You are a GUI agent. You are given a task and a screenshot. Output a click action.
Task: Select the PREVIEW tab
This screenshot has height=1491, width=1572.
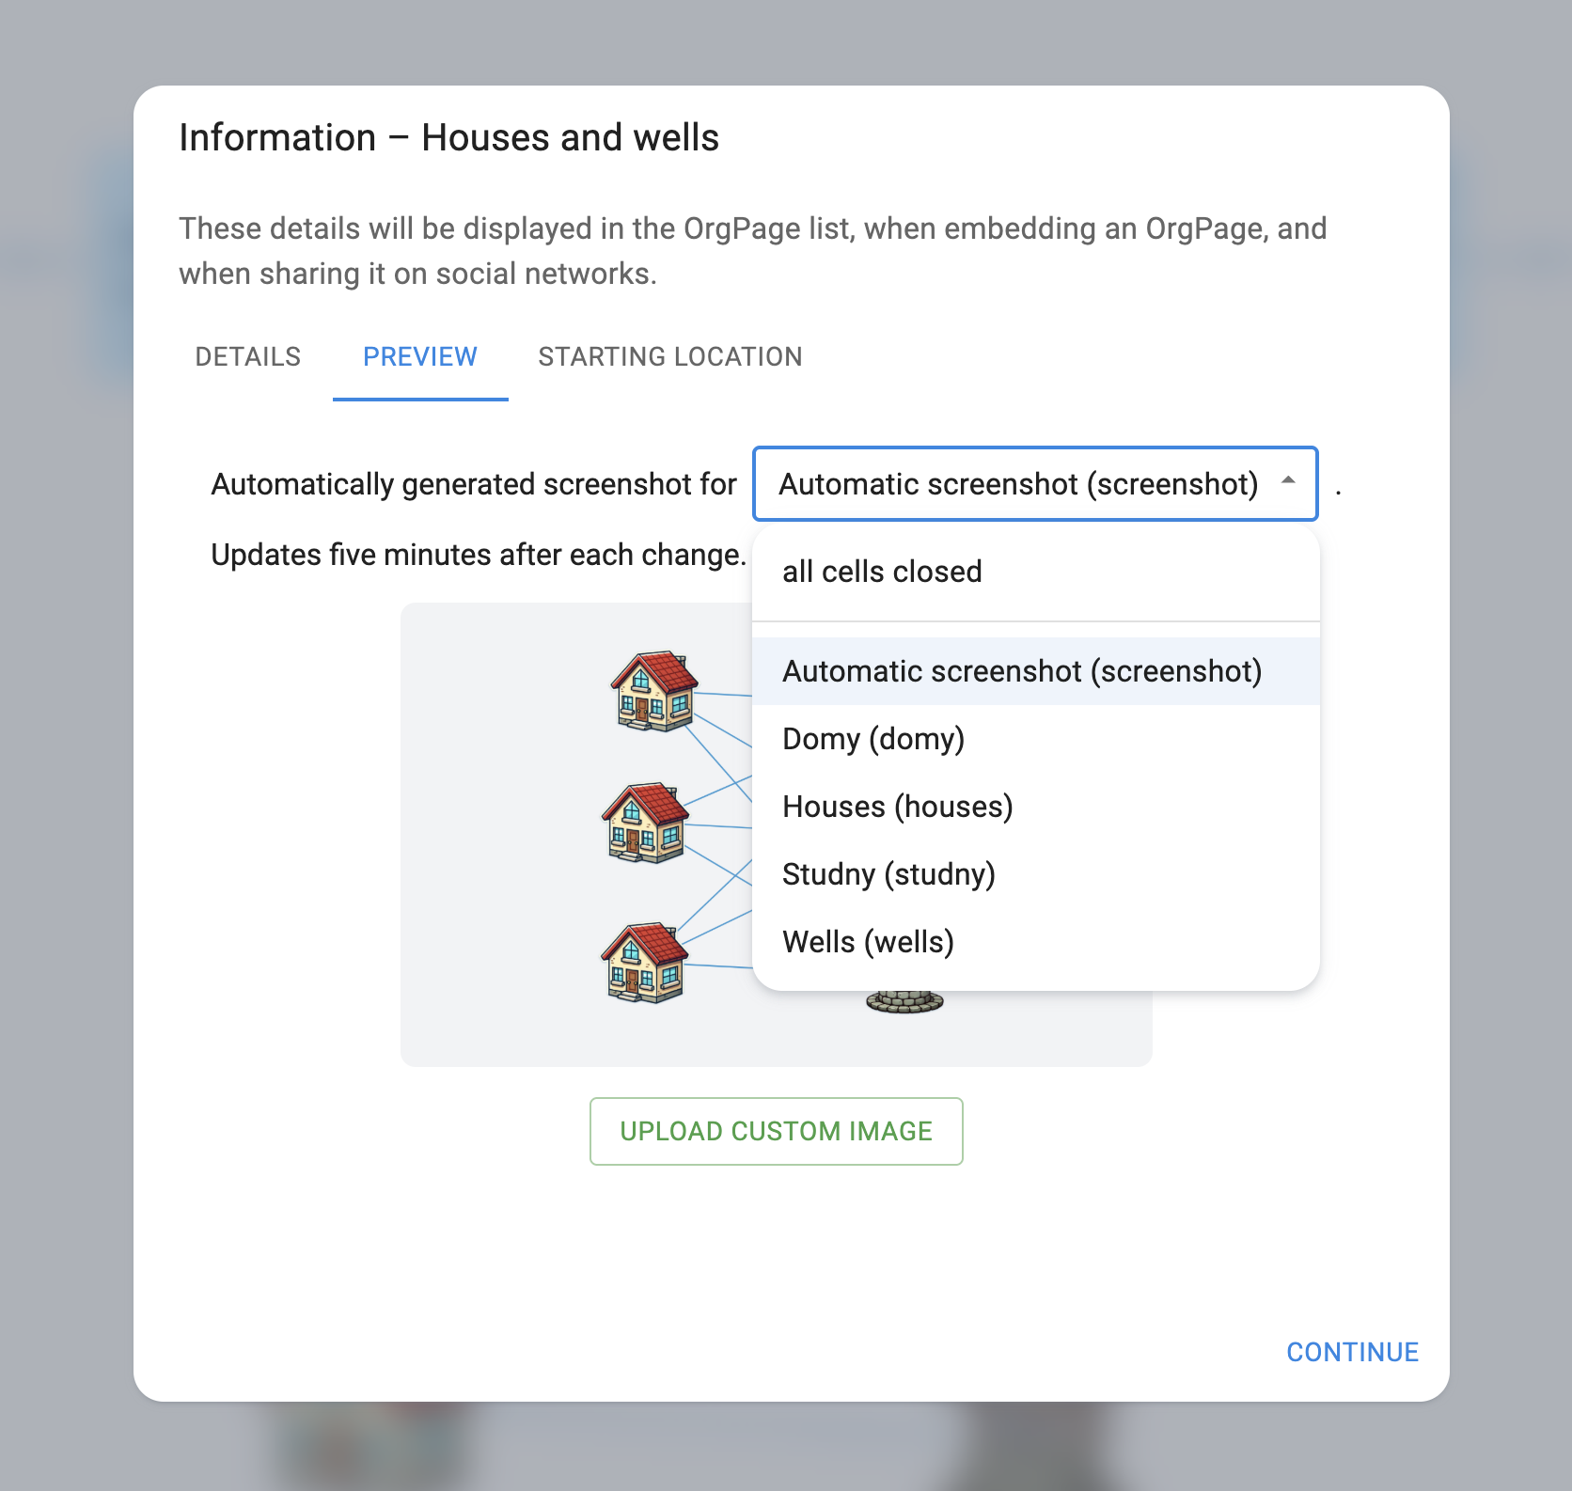pos(419,356)
